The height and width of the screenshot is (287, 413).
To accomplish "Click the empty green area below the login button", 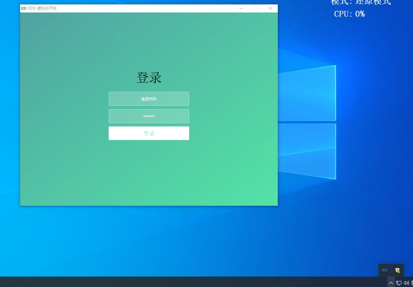I will click(x=149, y=173).
